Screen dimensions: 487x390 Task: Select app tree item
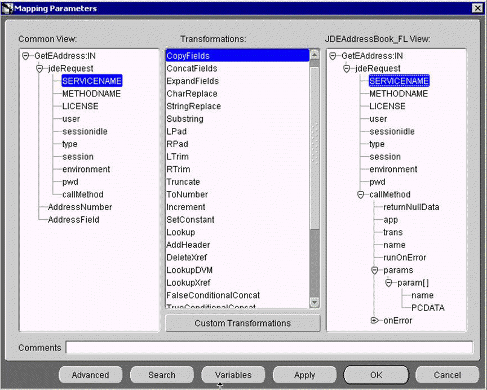click(391, 220)
